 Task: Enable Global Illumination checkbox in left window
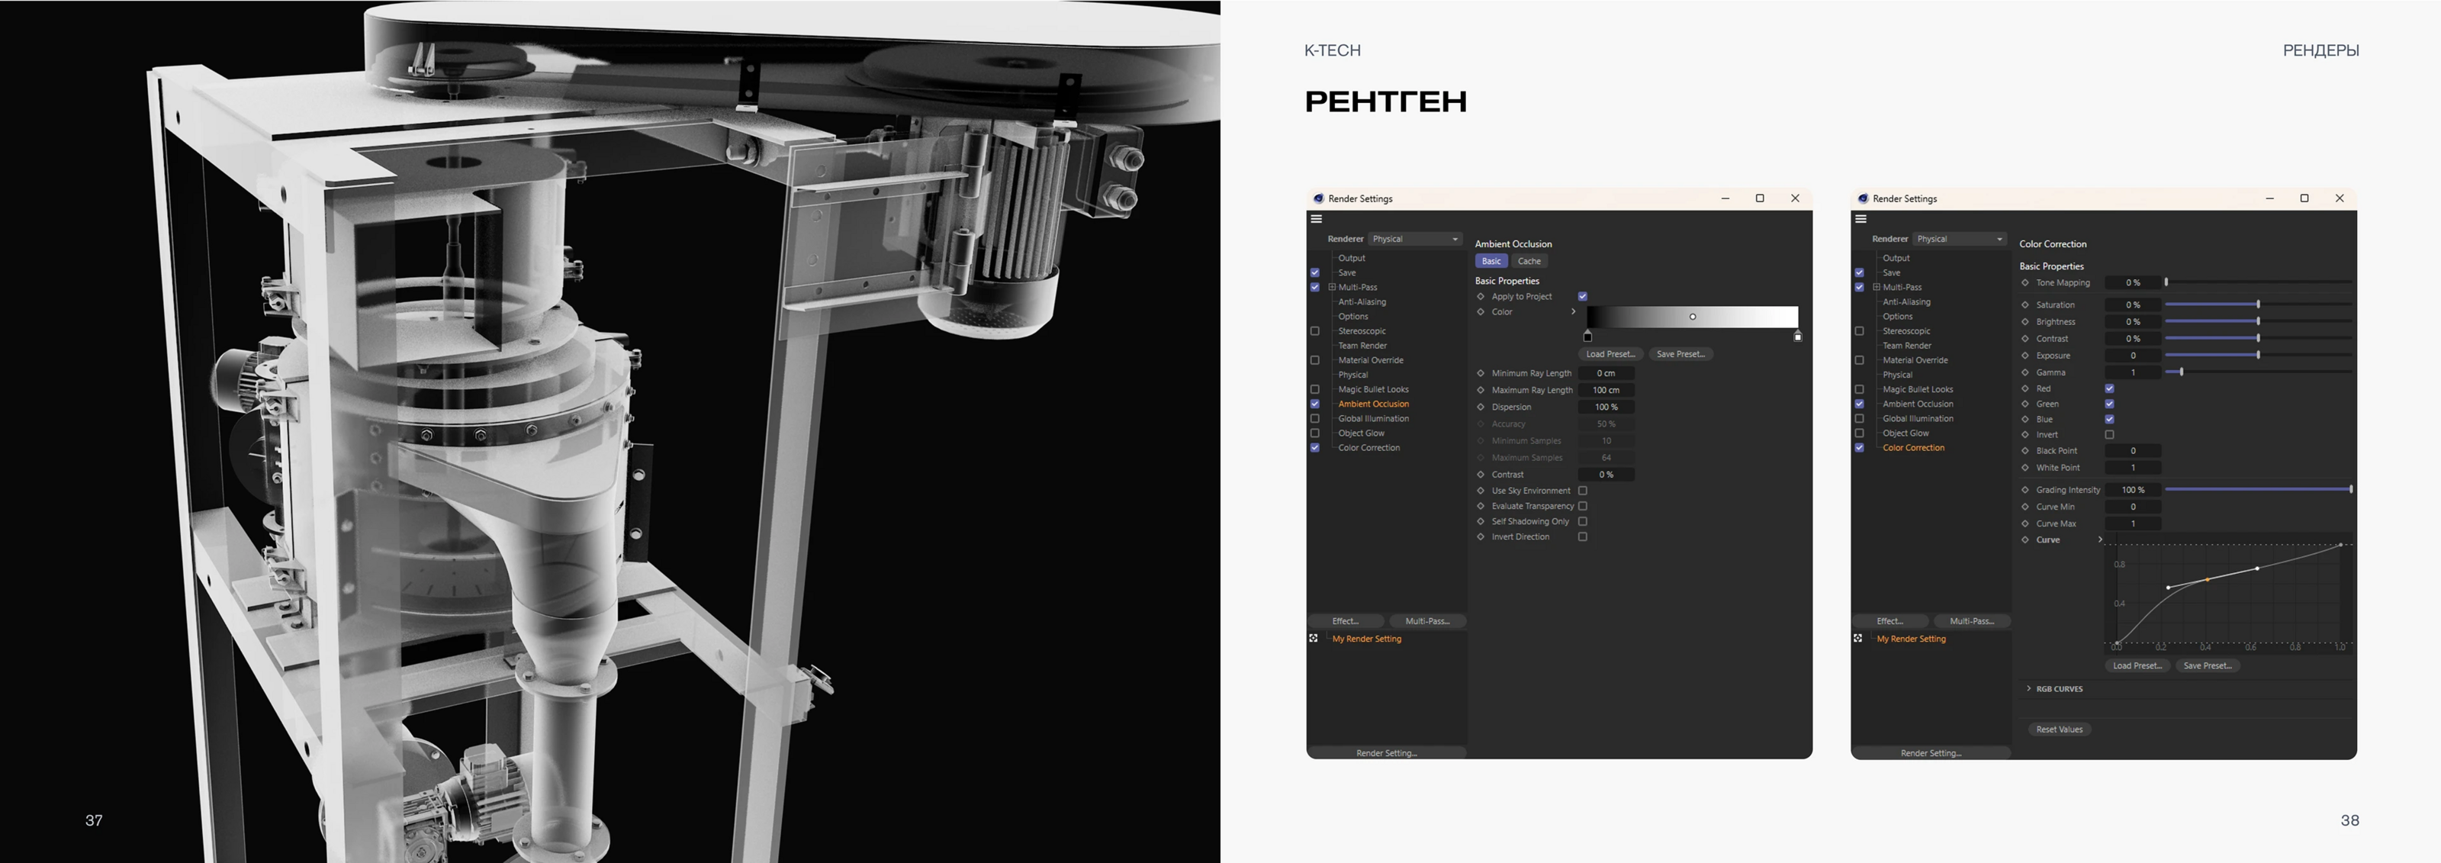click(x=1315, y=418)
